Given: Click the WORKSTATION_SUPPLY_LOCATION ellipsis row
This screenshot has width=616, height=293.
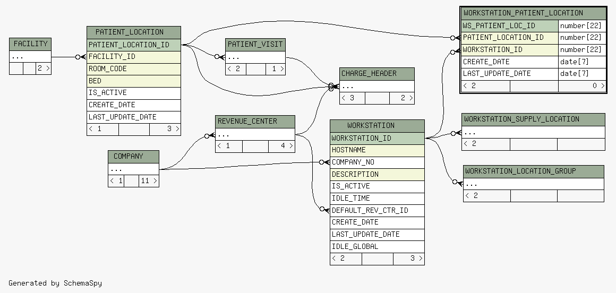Looking at the screenshot, I should (533, 132).
